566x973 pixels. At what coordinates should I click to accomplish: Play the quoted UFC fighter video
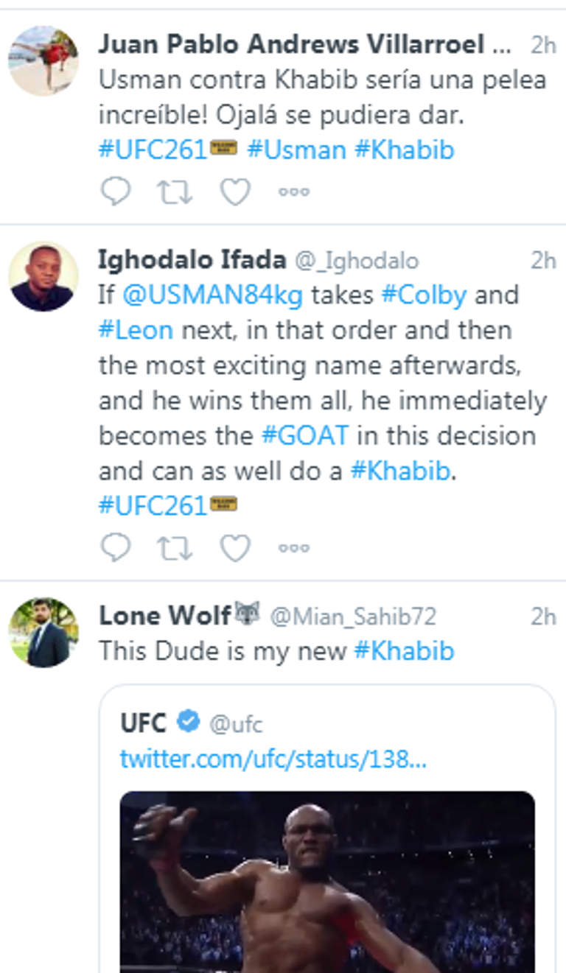point(327,882)
